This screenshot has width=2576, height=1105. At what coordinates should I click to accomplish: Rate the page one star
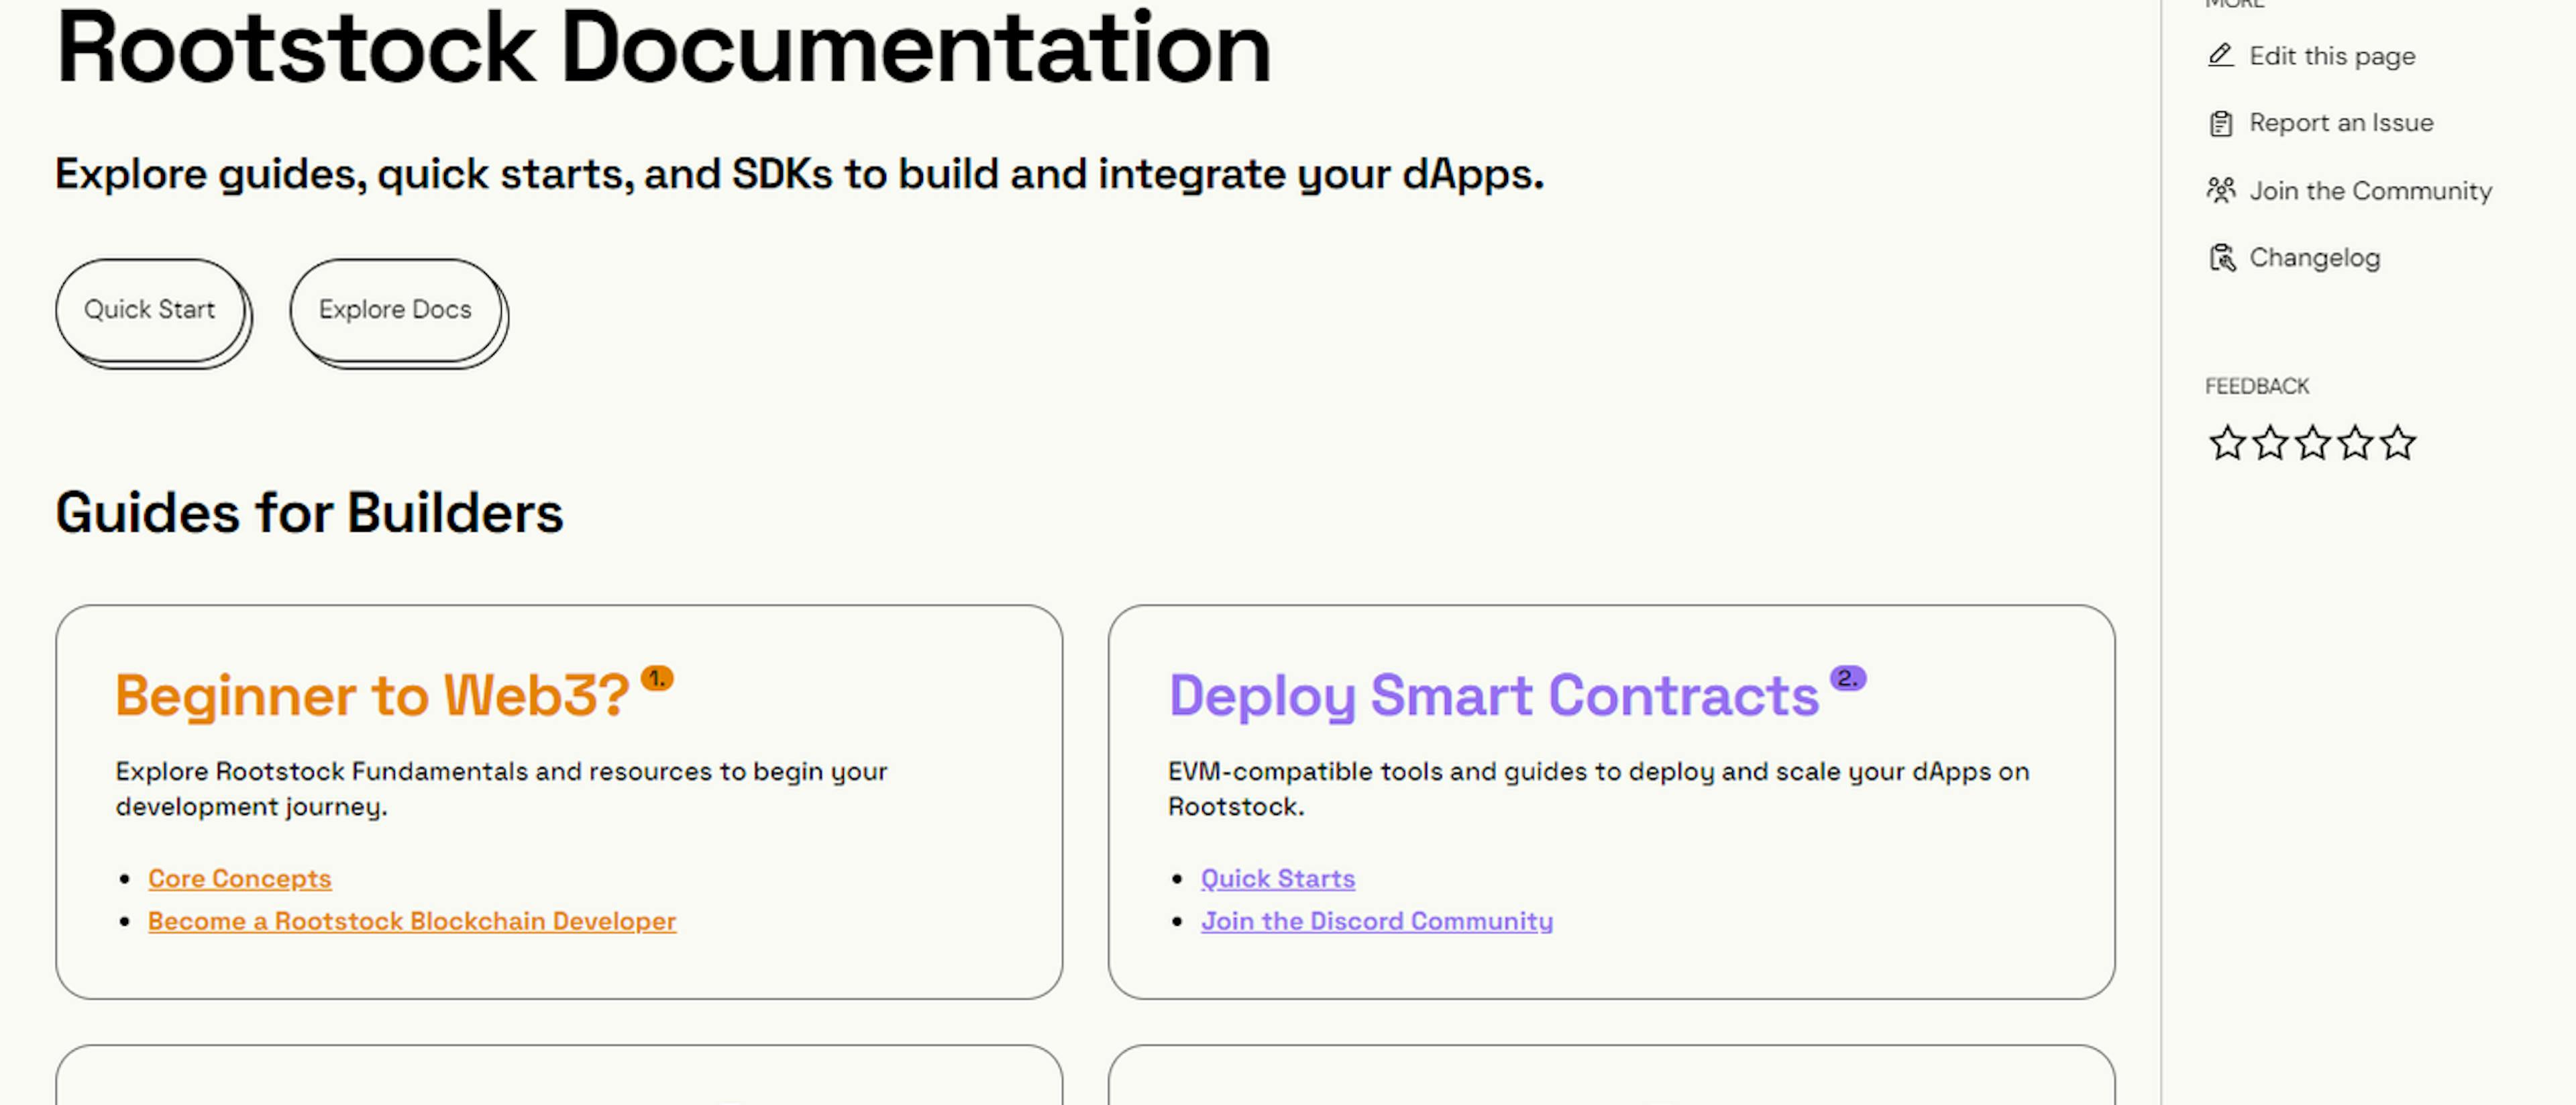(x=2227, y=442)
